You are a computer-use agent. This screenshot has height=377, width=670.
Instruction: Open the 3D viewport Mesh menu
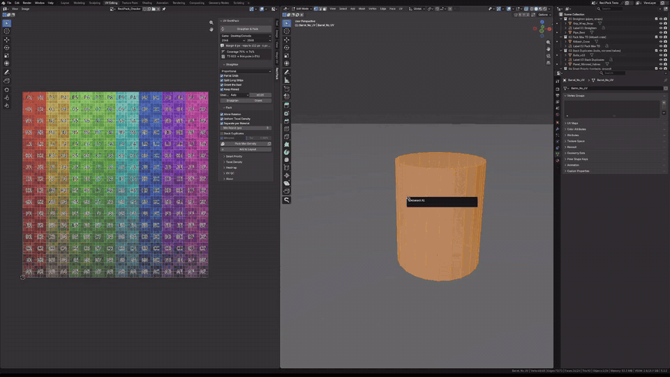tap(362, 8)
